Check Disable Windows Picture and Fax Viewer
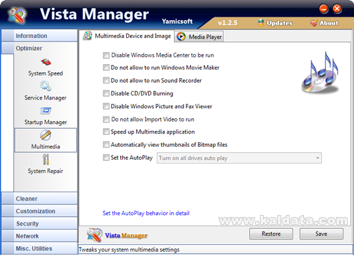 tap(106, 106)
